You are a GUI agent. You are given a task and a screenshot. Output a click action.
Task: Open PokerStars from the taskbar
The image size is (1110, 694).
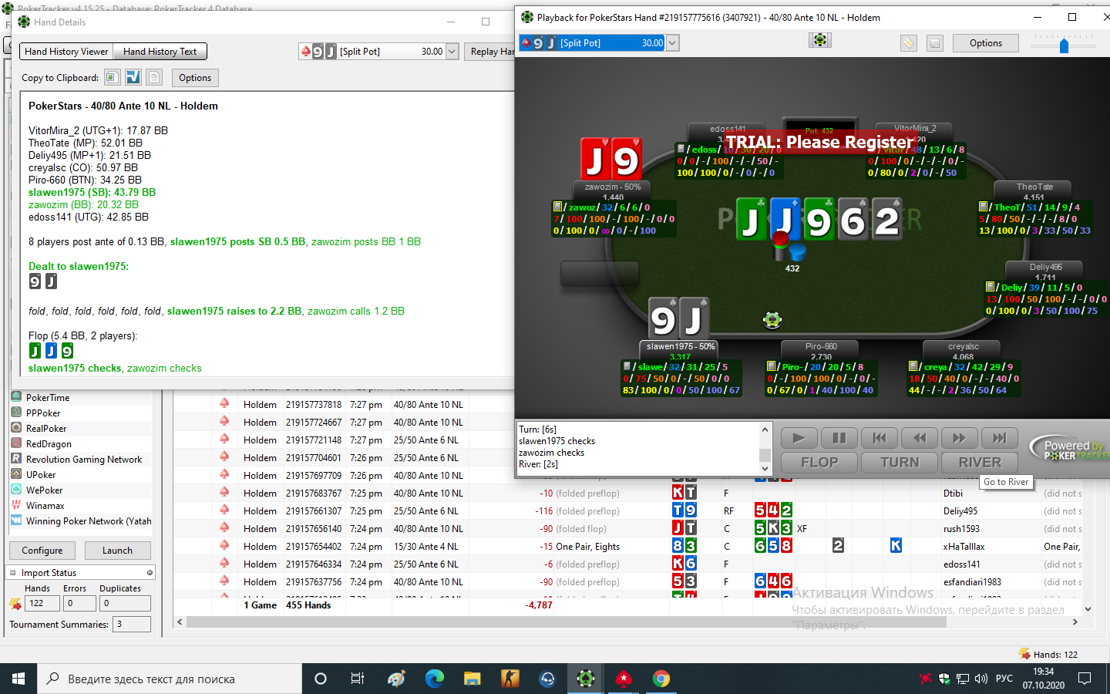623,679
